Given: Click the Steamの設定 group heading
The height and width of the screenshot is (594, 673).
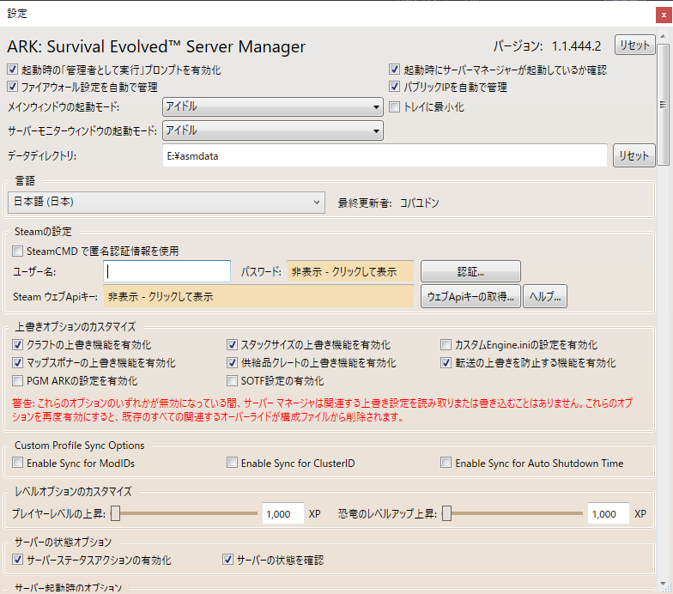Looking at the screenshot, I should coord(43,232).
